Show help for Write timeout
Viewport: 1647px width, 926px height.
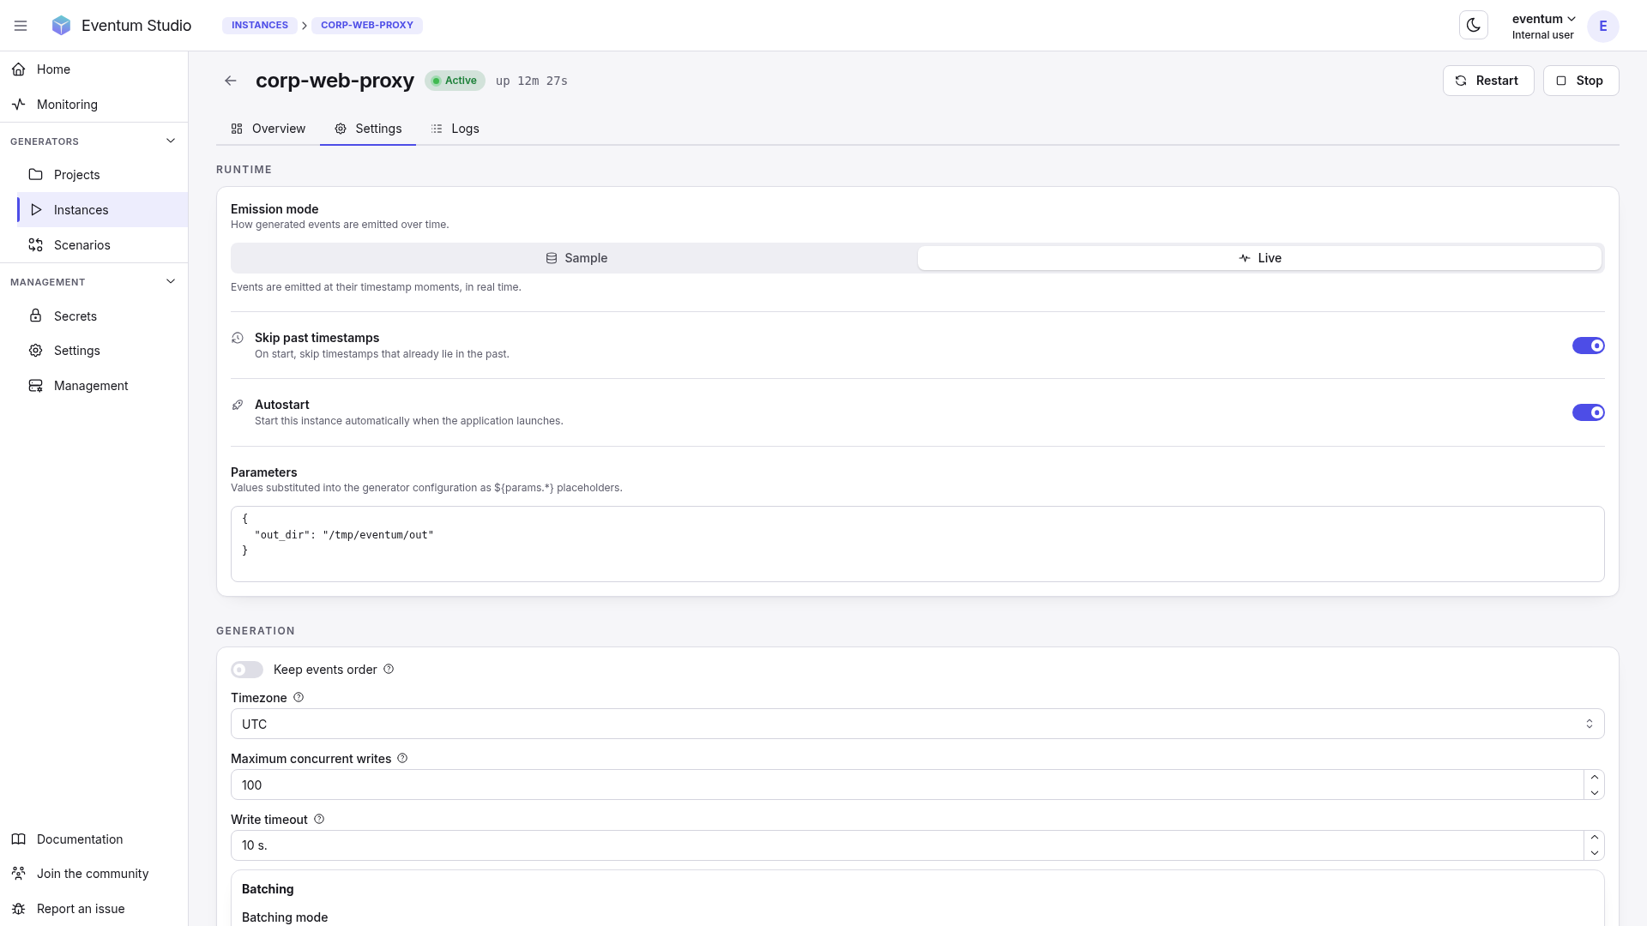(319, 819)
